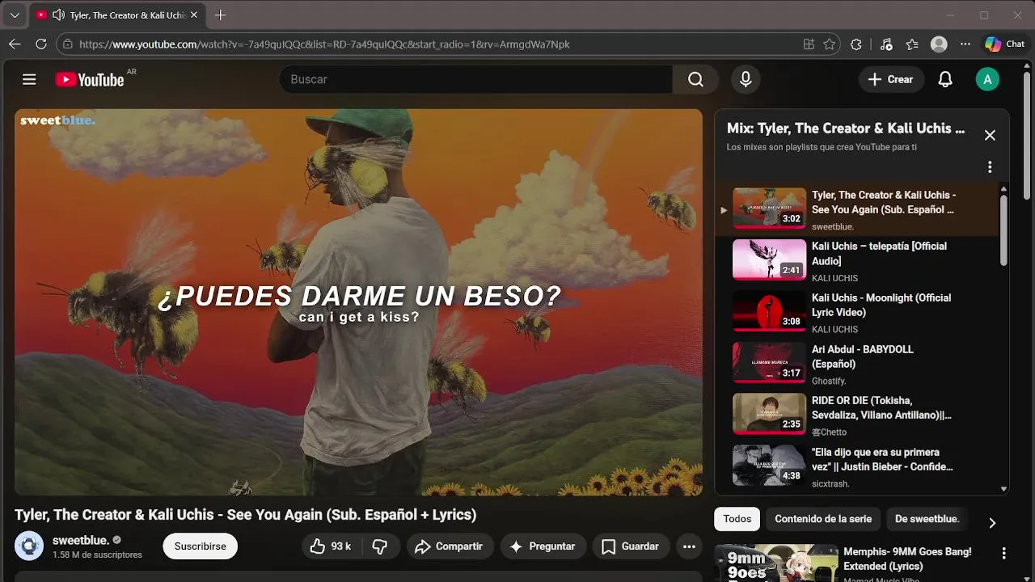
Task: Open browser extensions puzzle icon
Action: (x=856, y=44)
